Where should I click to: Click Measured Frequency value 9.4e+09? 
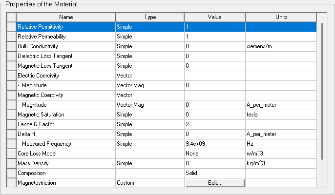215,144
